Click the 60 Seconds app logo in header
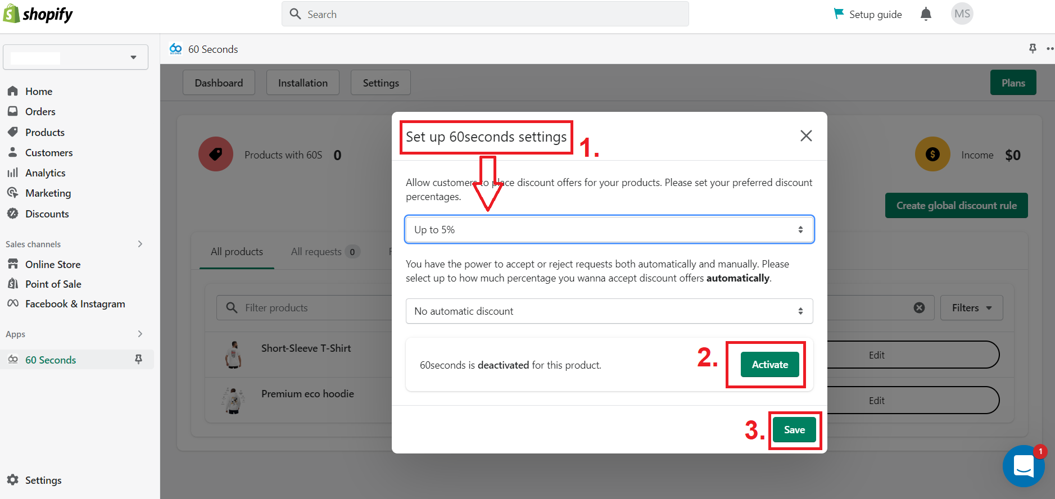This screenshot has height=499, width=1055. pyautogui.click(x=176, y=49)
